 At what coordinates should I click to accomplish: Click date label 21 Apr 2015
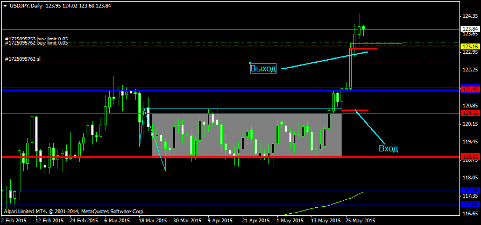[x=257, y=220]
